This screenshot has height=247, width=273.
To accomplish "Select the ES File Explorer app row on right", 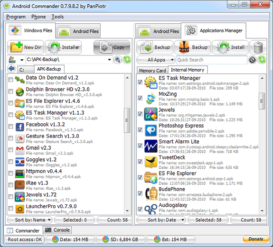I will (198, 178).
